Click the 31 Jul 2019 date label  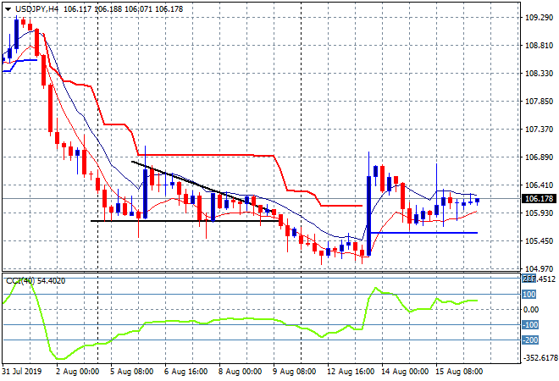[23, 371]
